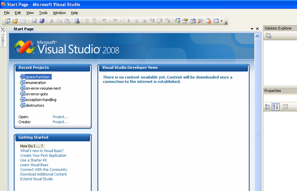The width and height of the screenshot is (297, 191).
Task: Open the Help menu
Action: pyautogui.click(x=74, y=13)
